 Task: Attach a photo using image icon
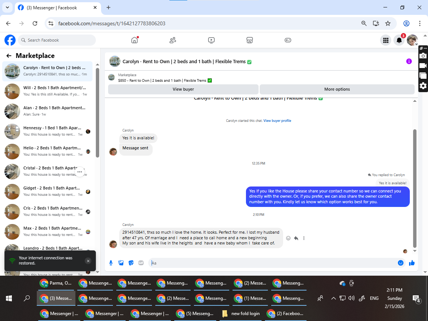[121, 263]
